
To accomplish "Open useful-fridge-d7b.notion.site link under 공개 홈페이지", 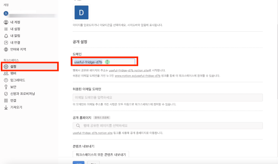I will [x=93, y=133].
